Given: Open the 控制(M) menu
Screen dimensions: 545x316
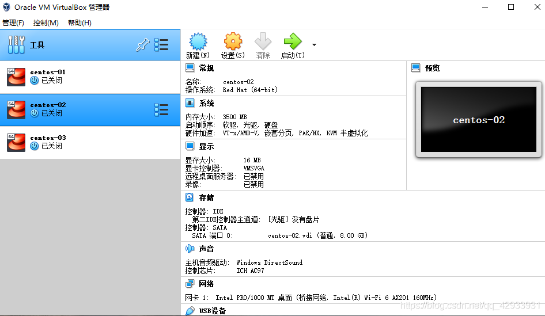Looking at the screenshot, I should tap(46, 23).
